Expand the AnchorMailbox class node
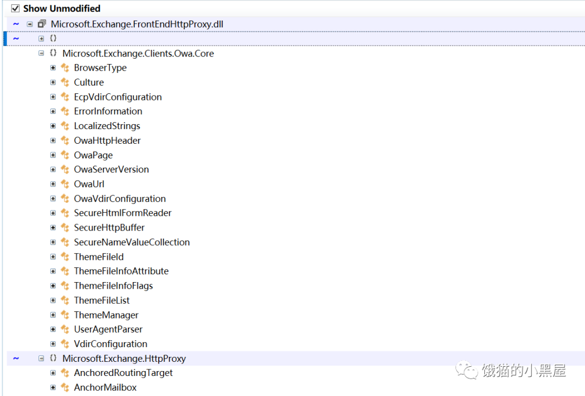The image size is (585, 396). pyautogui.click(x=53, y=387)
